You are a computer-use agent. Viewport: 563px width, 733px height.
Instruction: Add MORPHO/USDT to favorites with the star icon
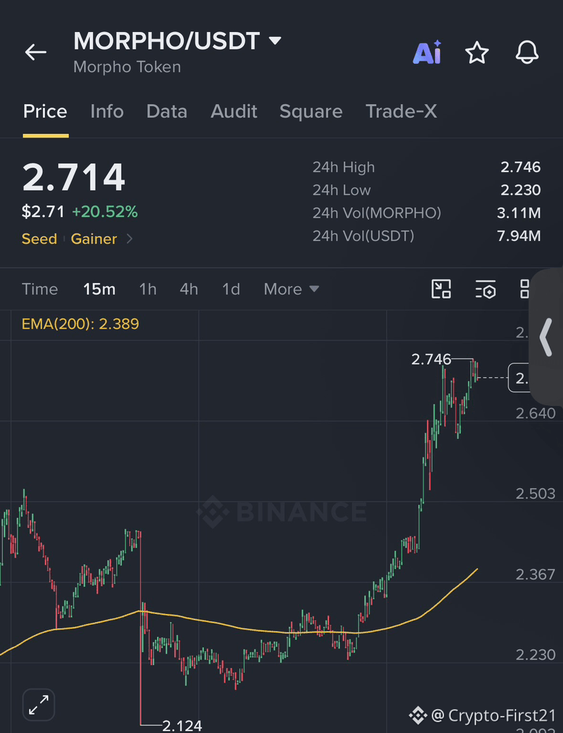point(477,52)
